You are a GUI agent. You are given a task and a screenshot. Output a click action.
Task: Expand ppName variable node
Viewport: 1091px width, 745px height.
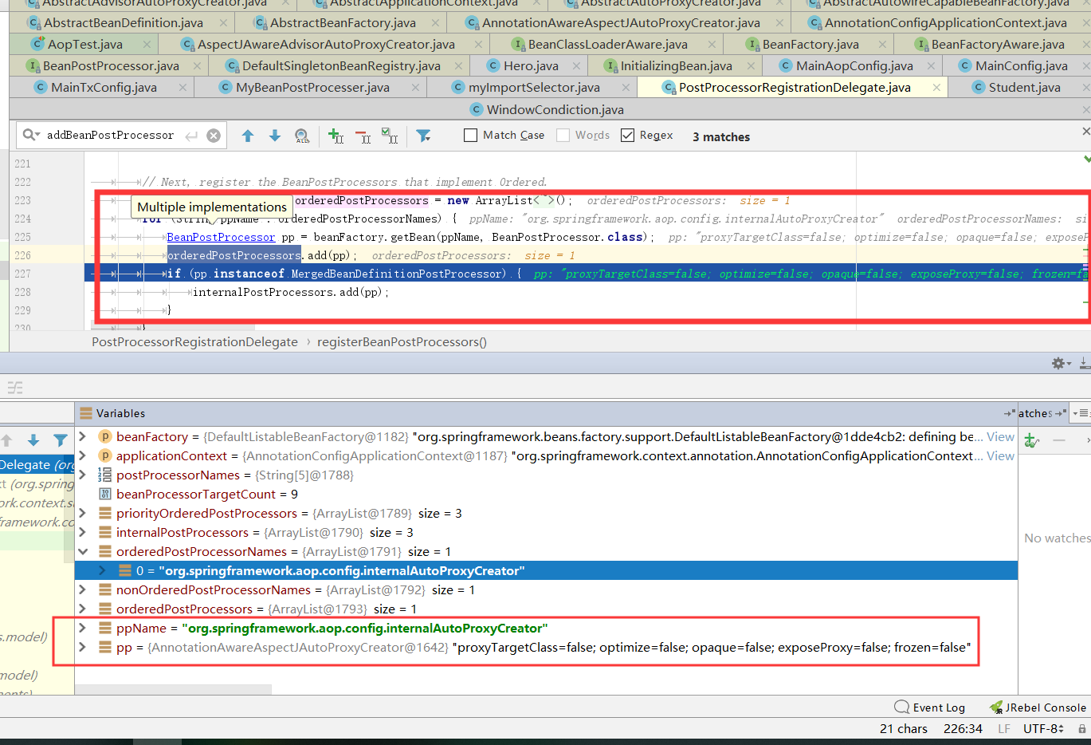click(x=83, y=628)
